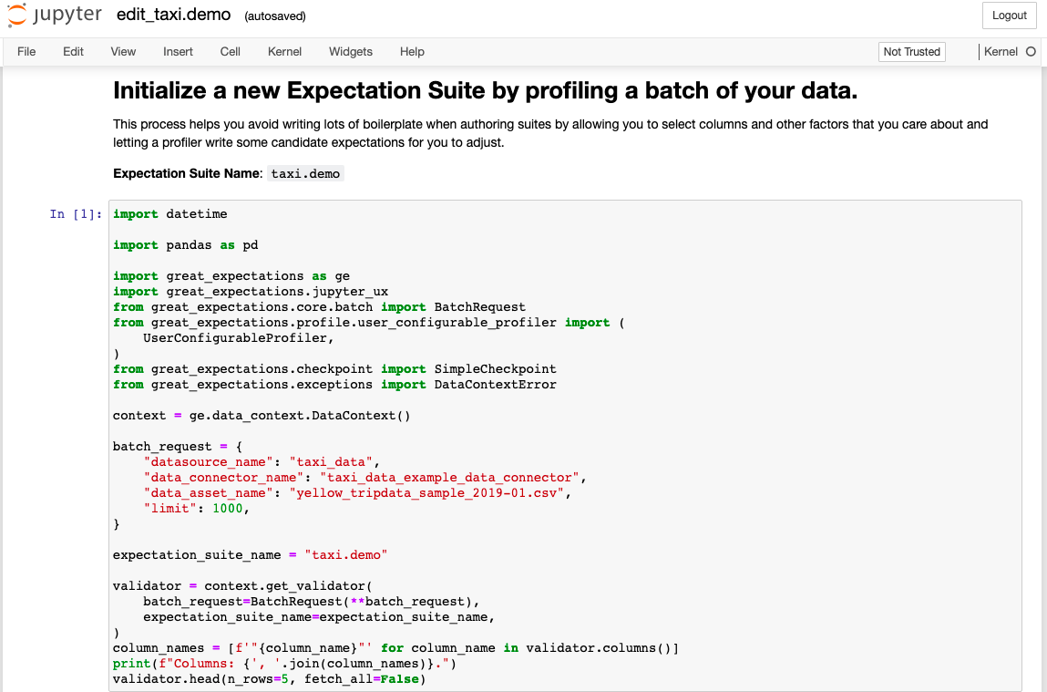Click the autosaved checkpoint status text
The height and width of the screenshot is (692, 1047).
click(275, 16)
